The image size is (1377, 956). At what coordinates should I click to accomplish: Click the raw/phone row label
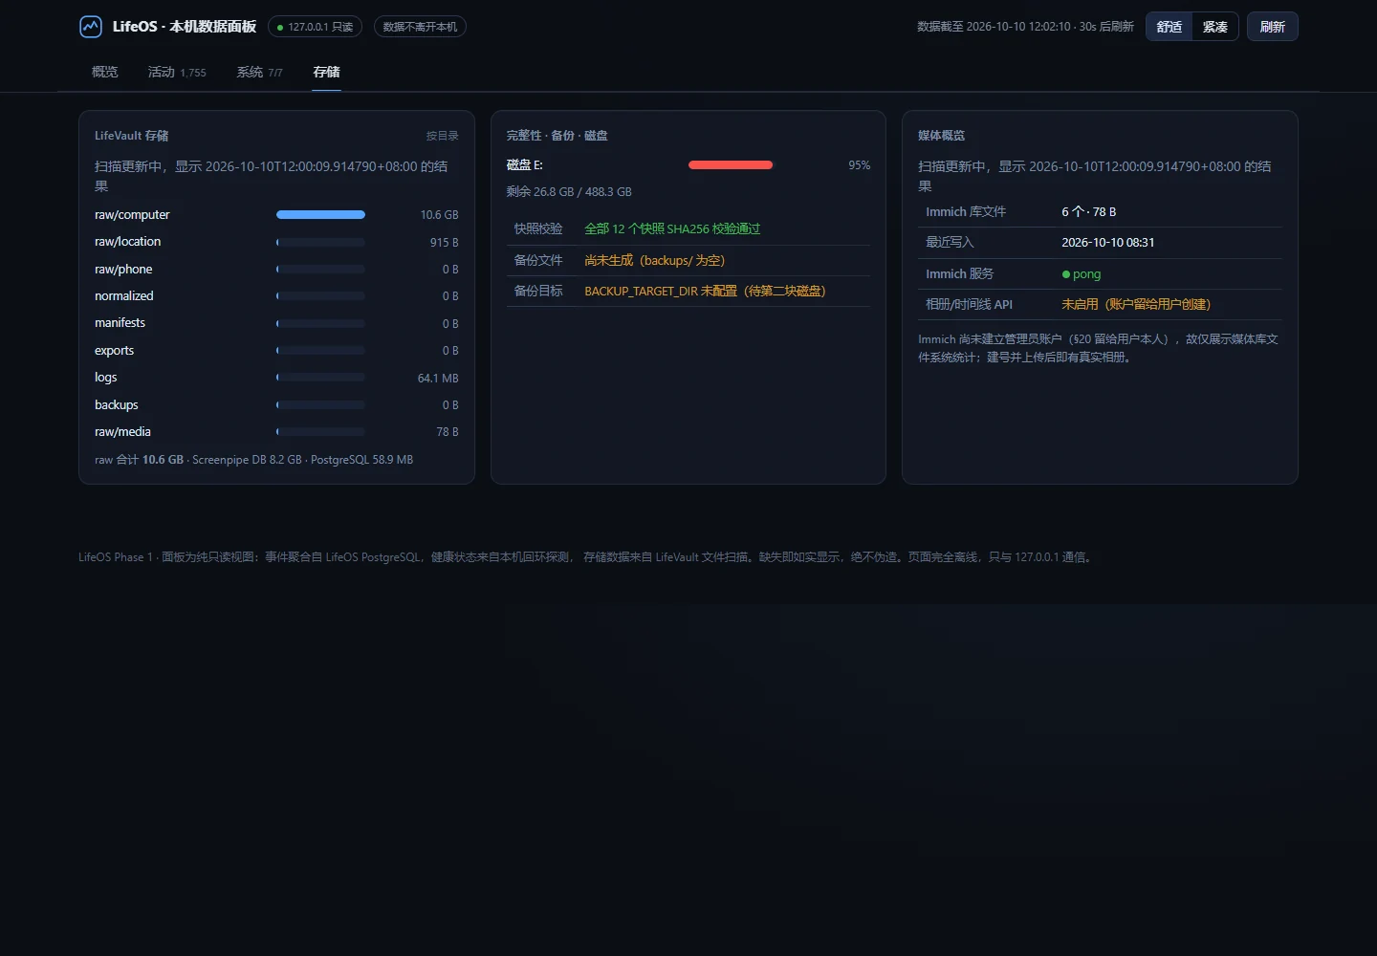tap(123, 270)
